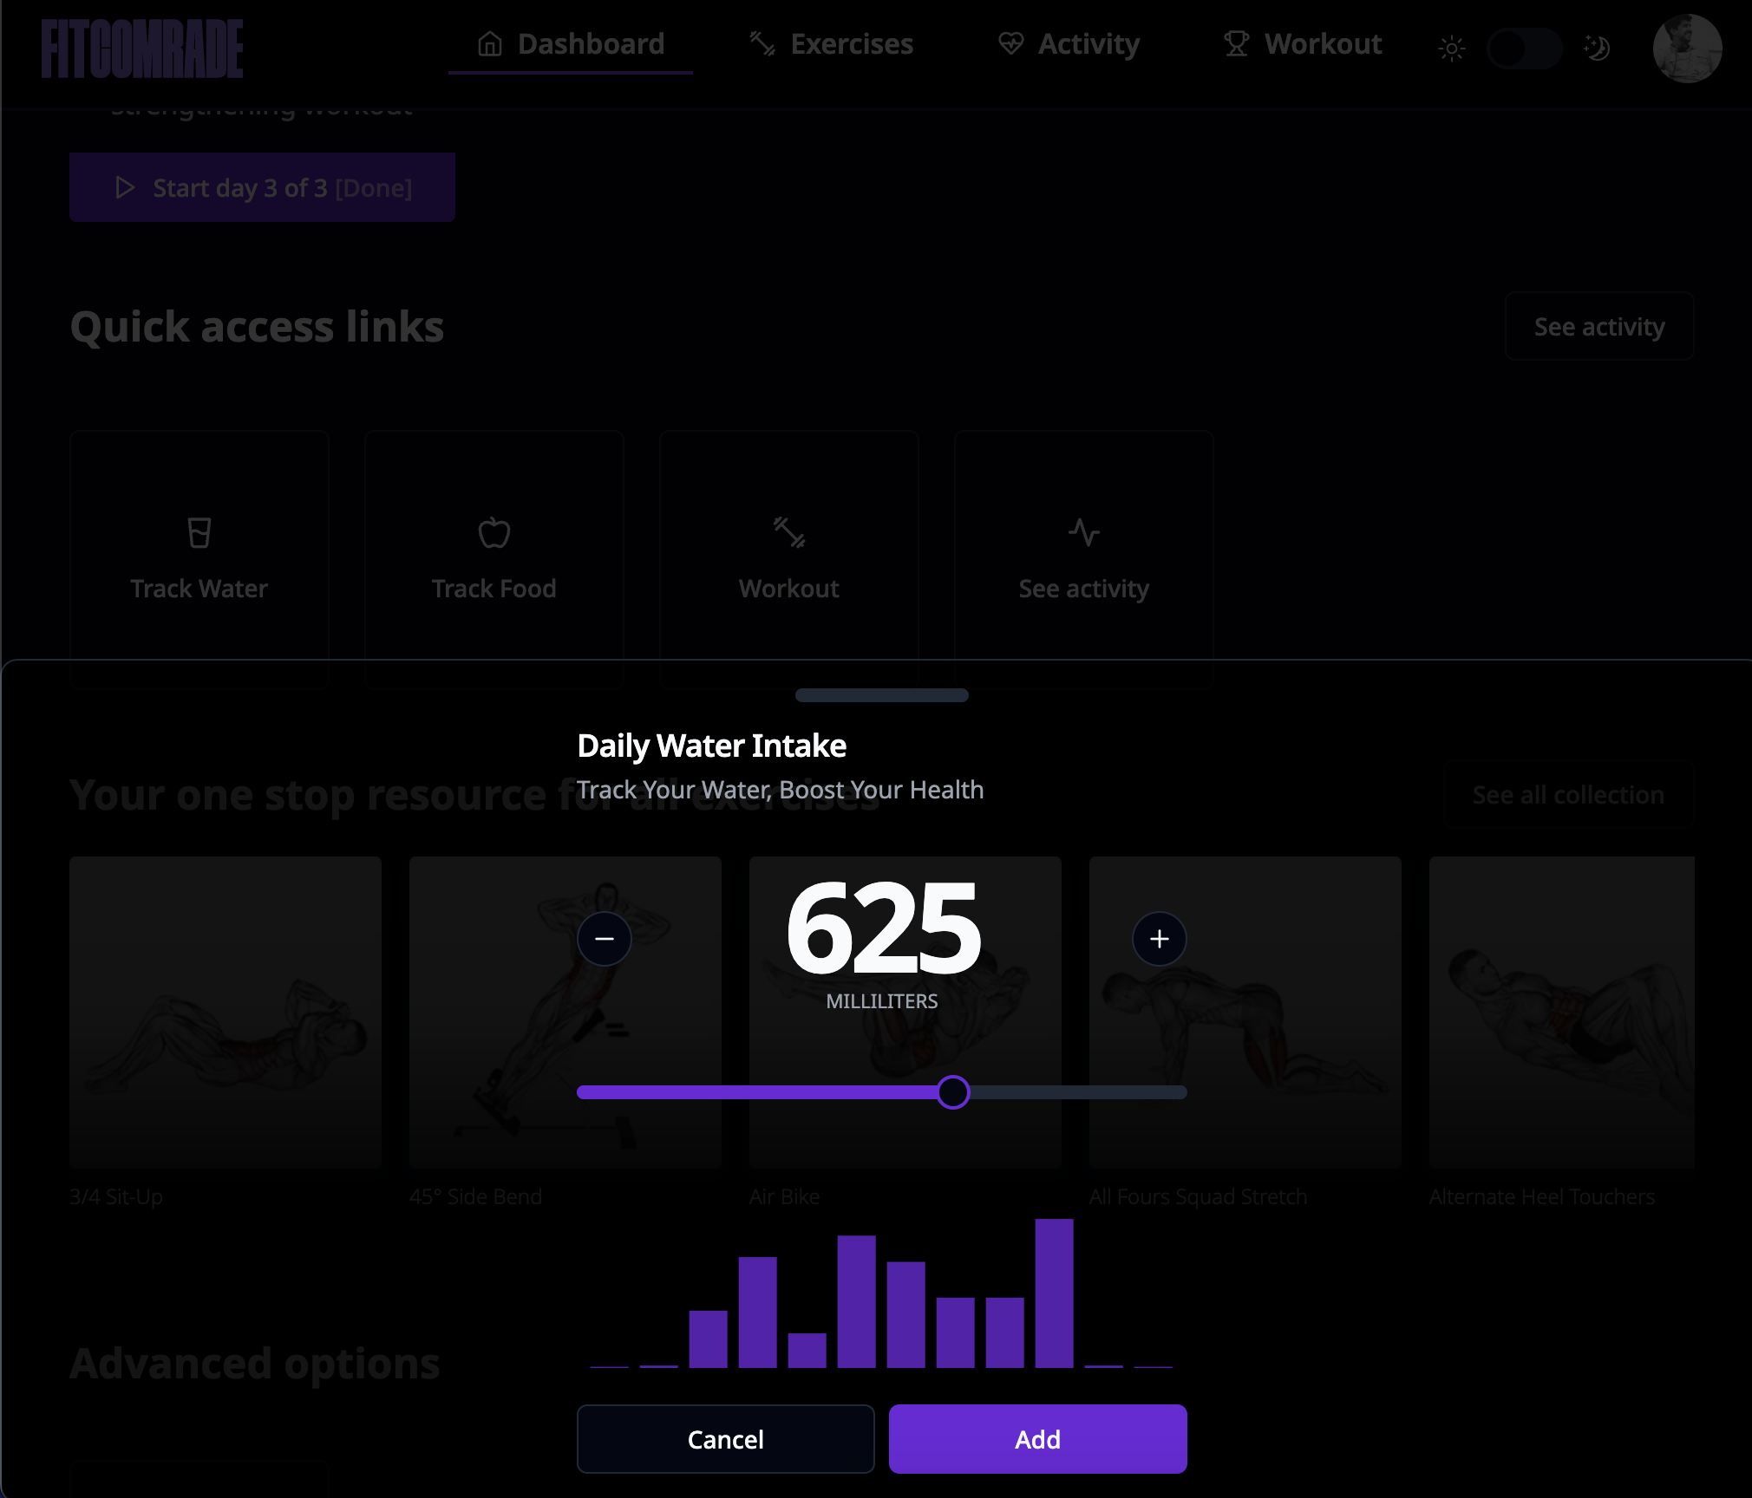The image size is (1752, 1498).
Task: Click the minus button to decrease water
Action: (x=604, y=939)
